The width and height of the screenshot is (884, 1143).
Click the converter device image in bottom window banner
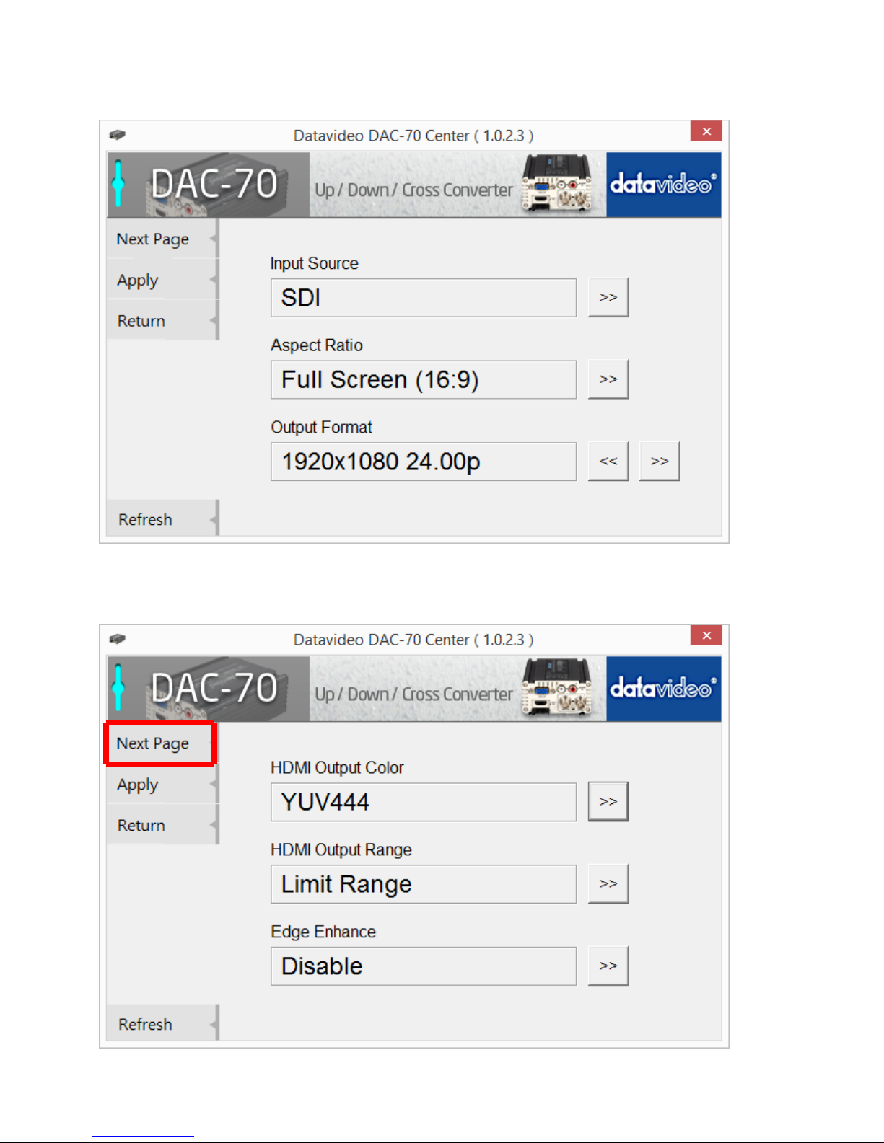(x=556, y=689)
